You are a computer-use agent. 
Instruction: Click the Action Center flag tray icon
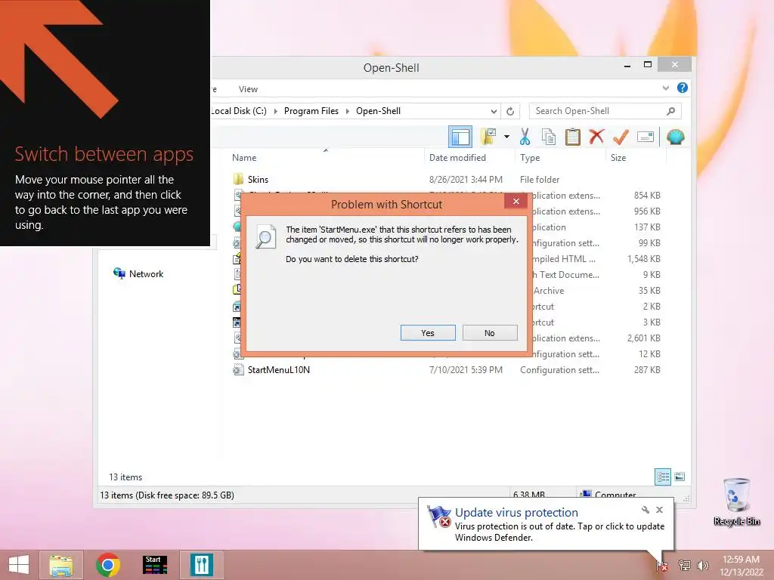(662, 566)
